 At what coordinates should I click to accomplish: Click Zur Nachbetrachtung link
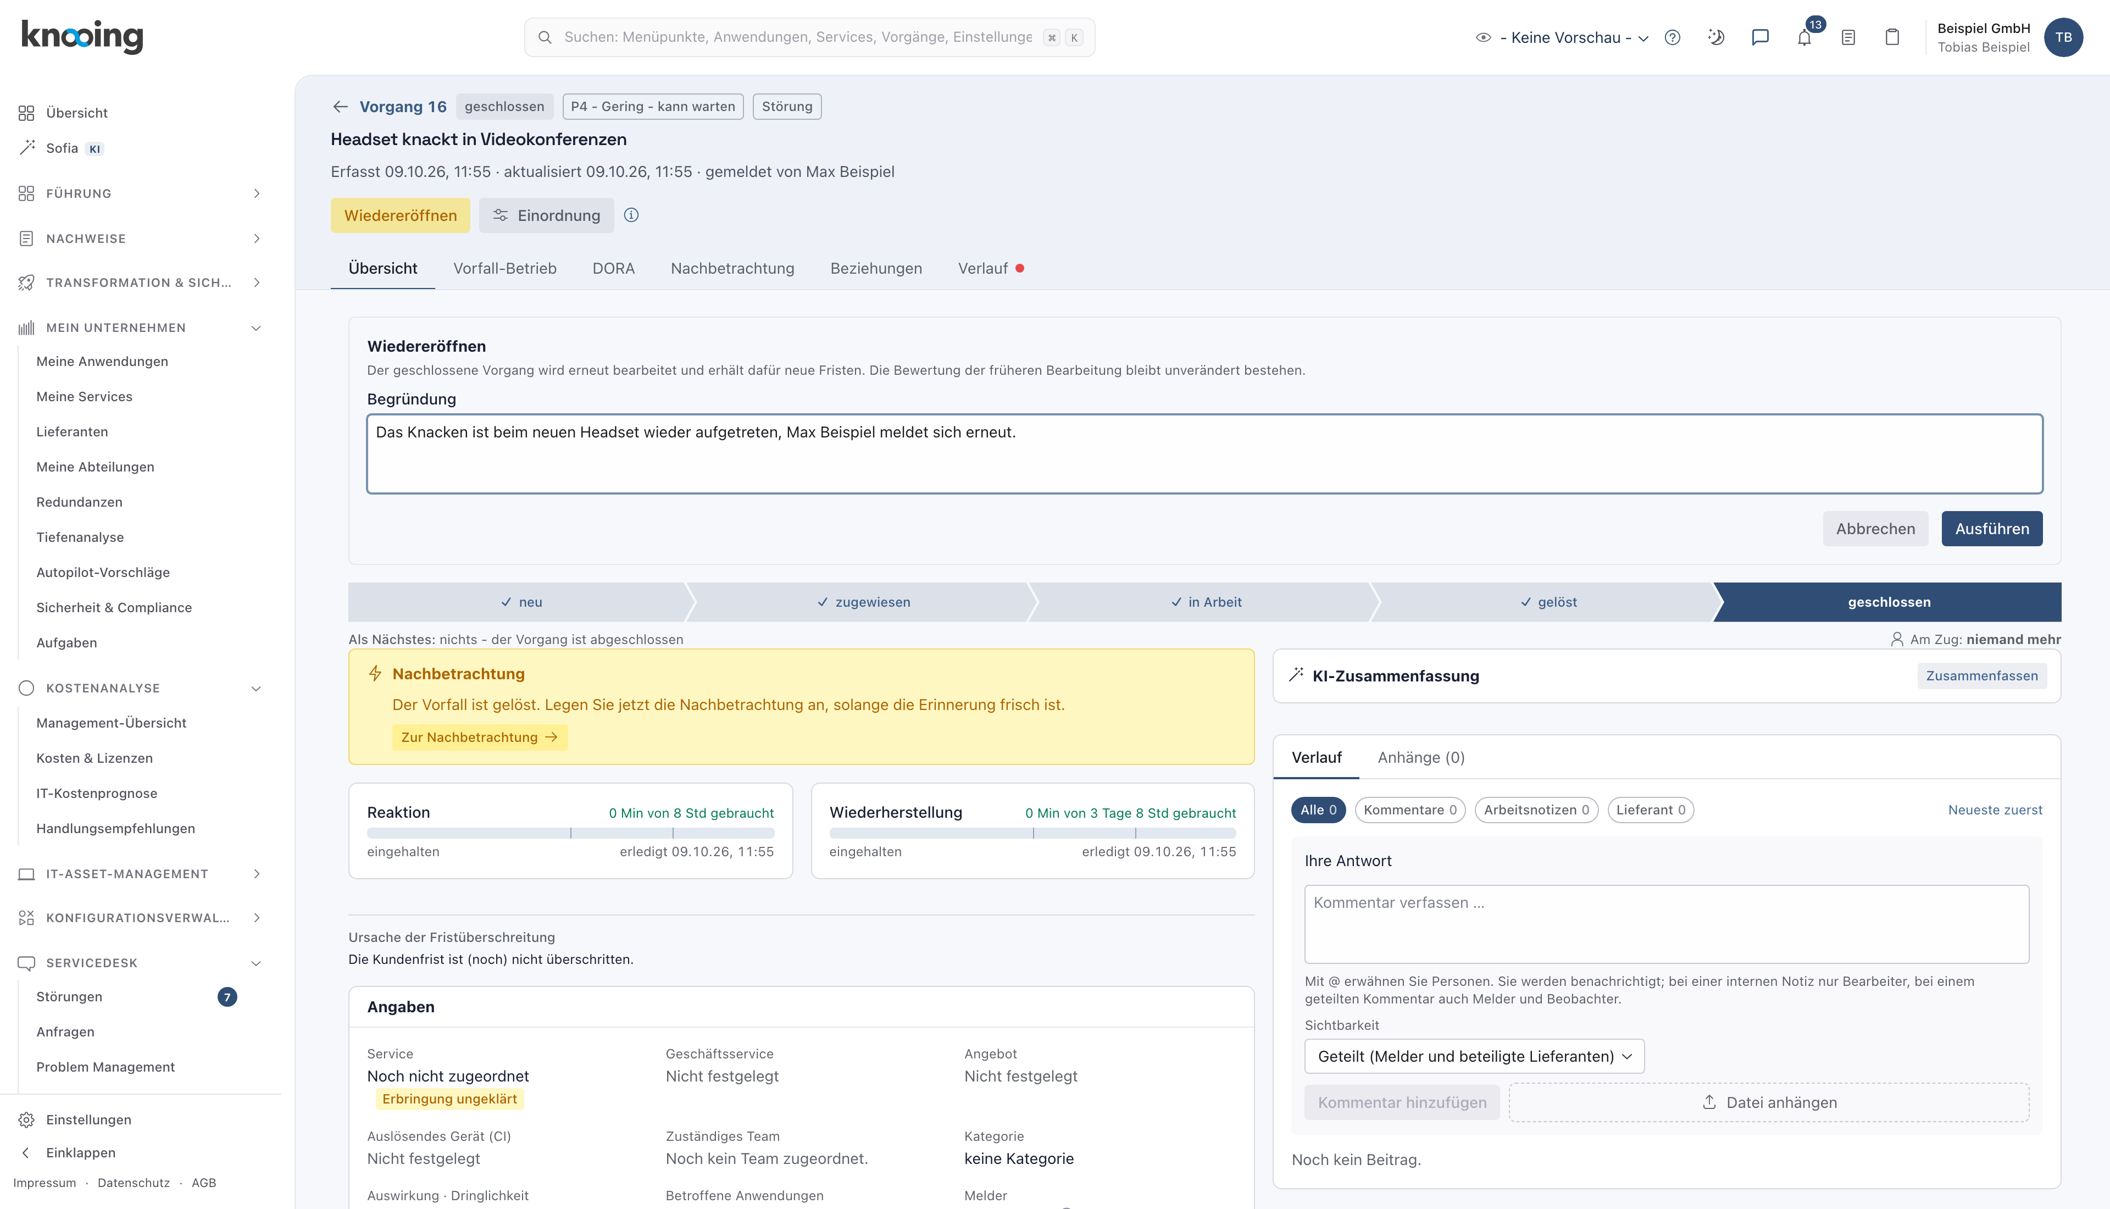480,736
